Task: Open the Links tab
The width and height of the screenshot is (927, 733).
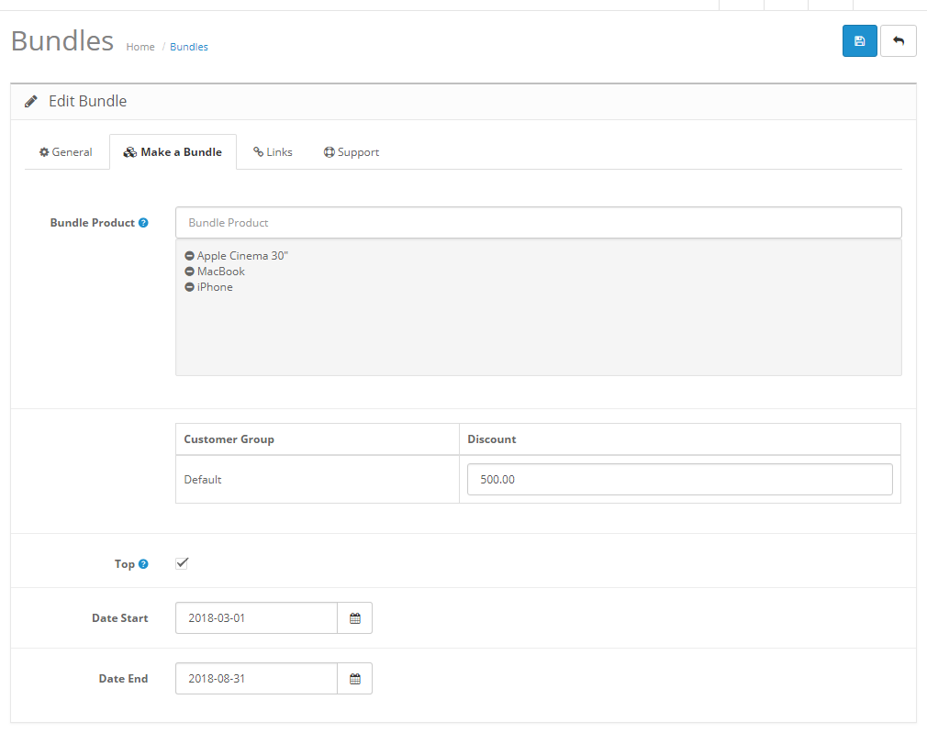Action: (273, 152)
